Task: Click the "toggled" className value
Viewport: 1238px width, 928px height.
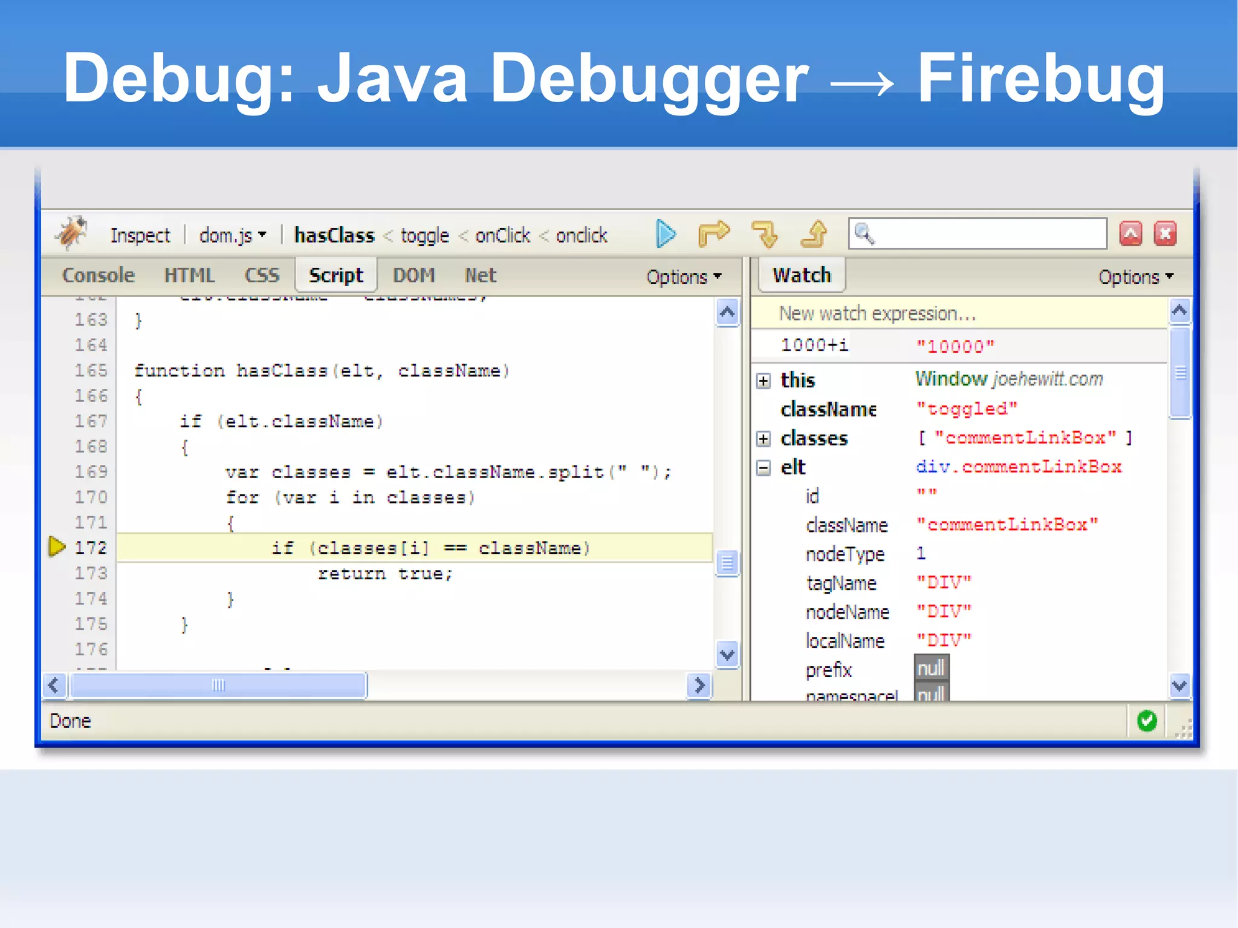Action: (x=967, y=409)
